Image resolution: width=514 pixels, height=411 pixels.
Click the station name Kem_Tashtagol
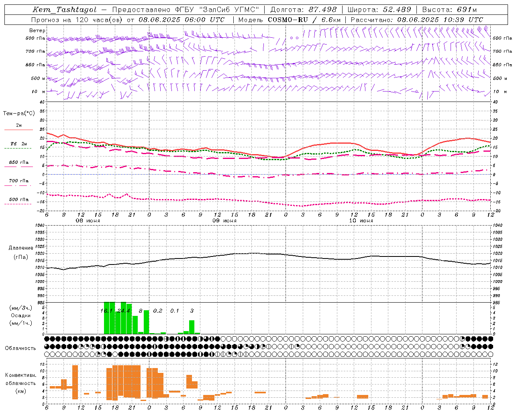pyautogui.click(x=65, y=10)
